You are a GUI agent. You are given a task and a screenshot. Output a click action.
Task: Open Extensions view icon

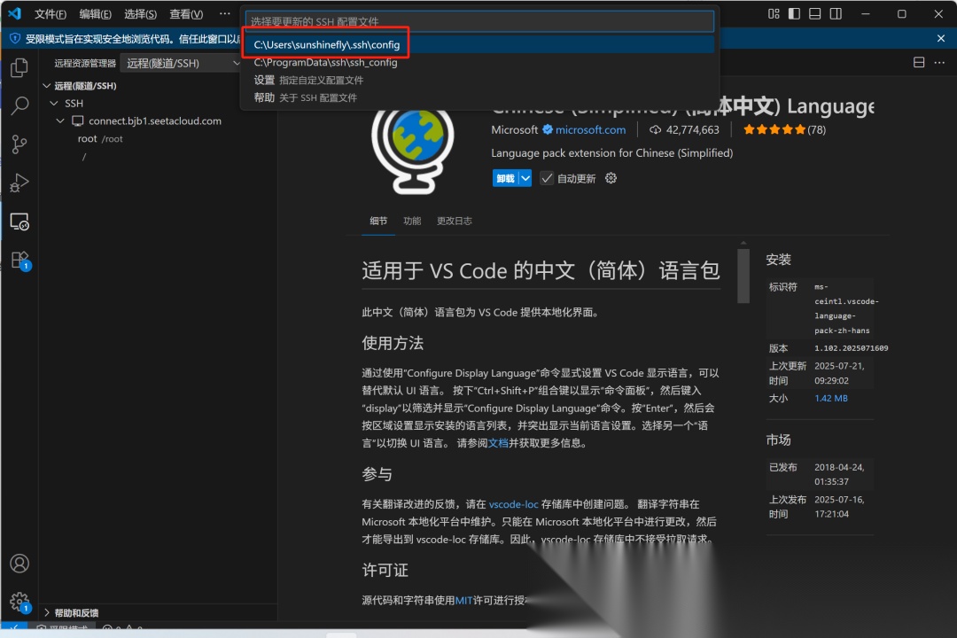tap(19, 261)
